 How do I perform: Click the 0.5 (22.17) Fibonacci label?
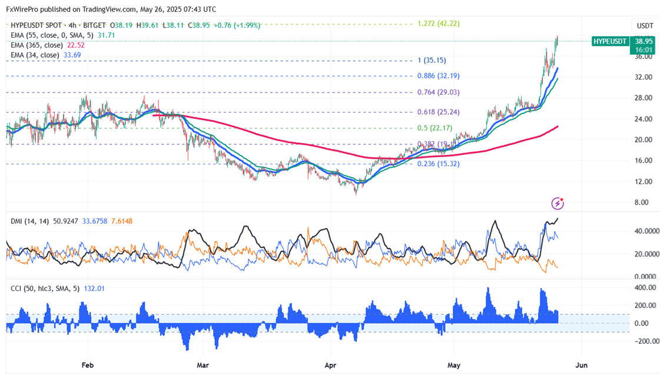(435, 128)
